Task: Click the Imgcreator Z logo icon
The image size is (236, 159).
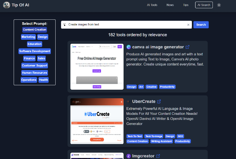Action: [x=129, y=156]
